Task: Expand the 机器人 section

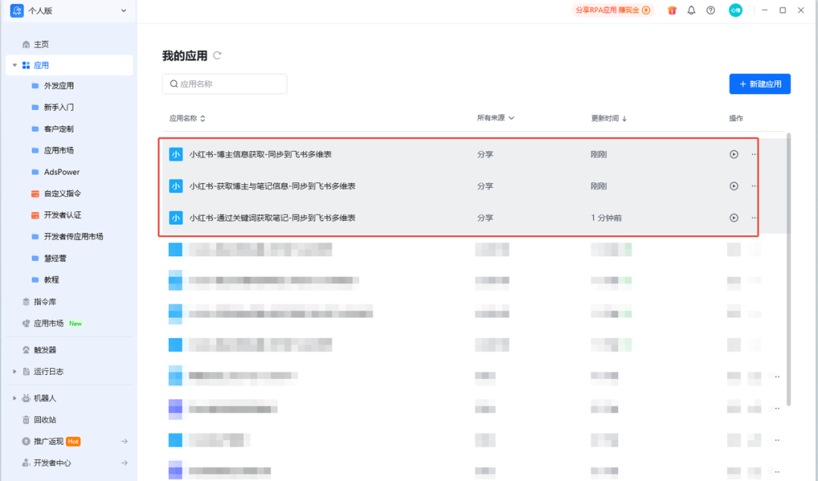Action: [14, 398]
